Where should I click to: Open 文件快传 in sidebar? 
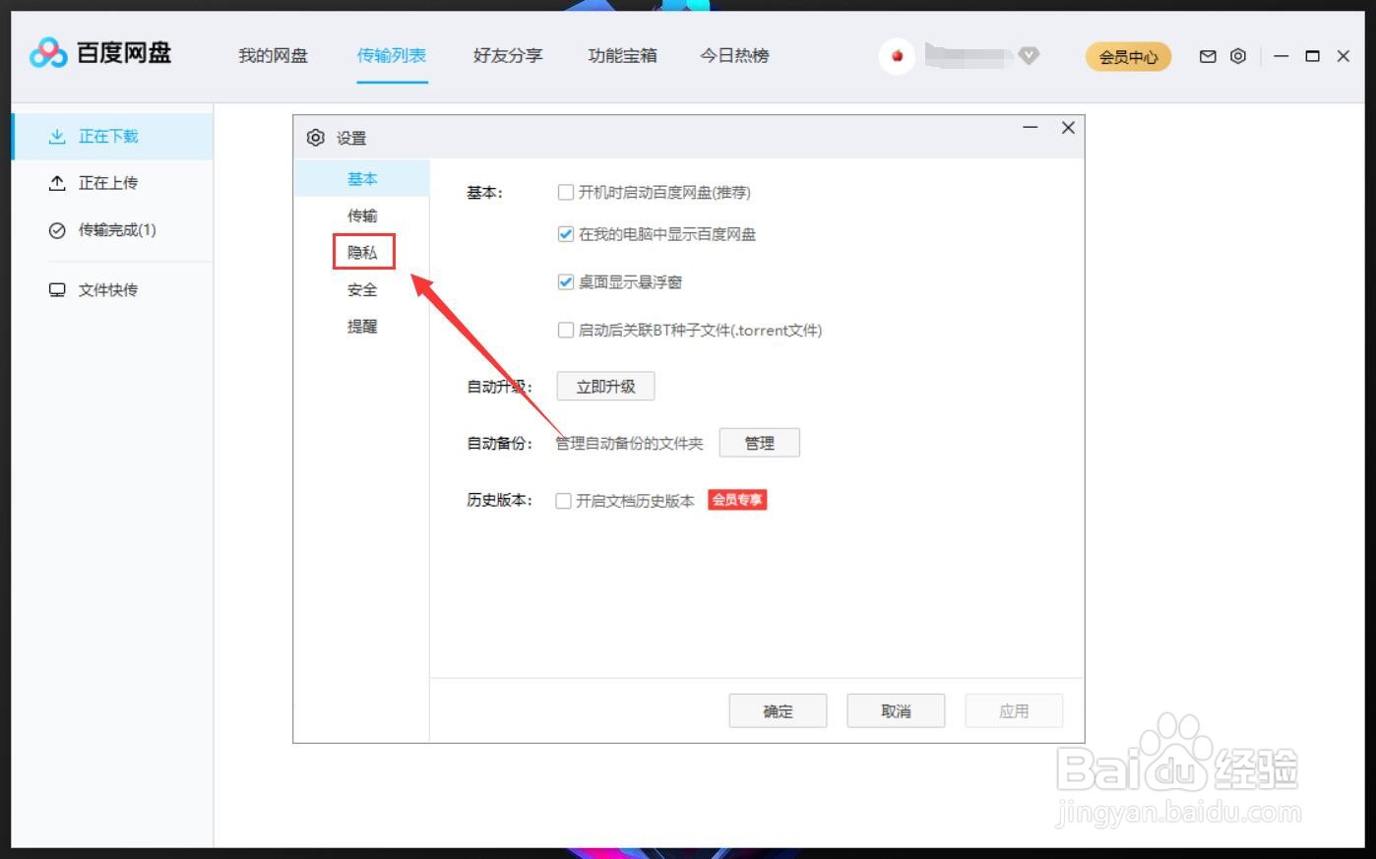tap(112, 290)
